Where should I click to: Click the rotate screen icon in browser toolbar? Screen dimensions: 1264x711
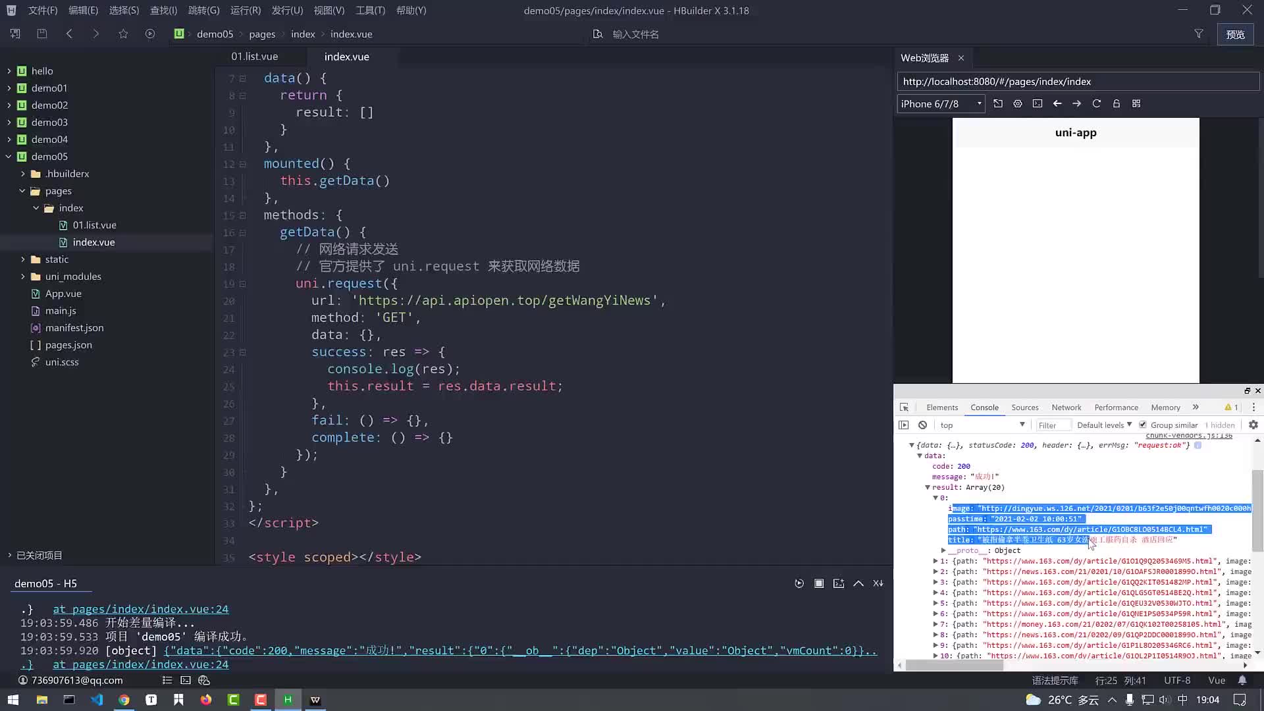point(998,103)
